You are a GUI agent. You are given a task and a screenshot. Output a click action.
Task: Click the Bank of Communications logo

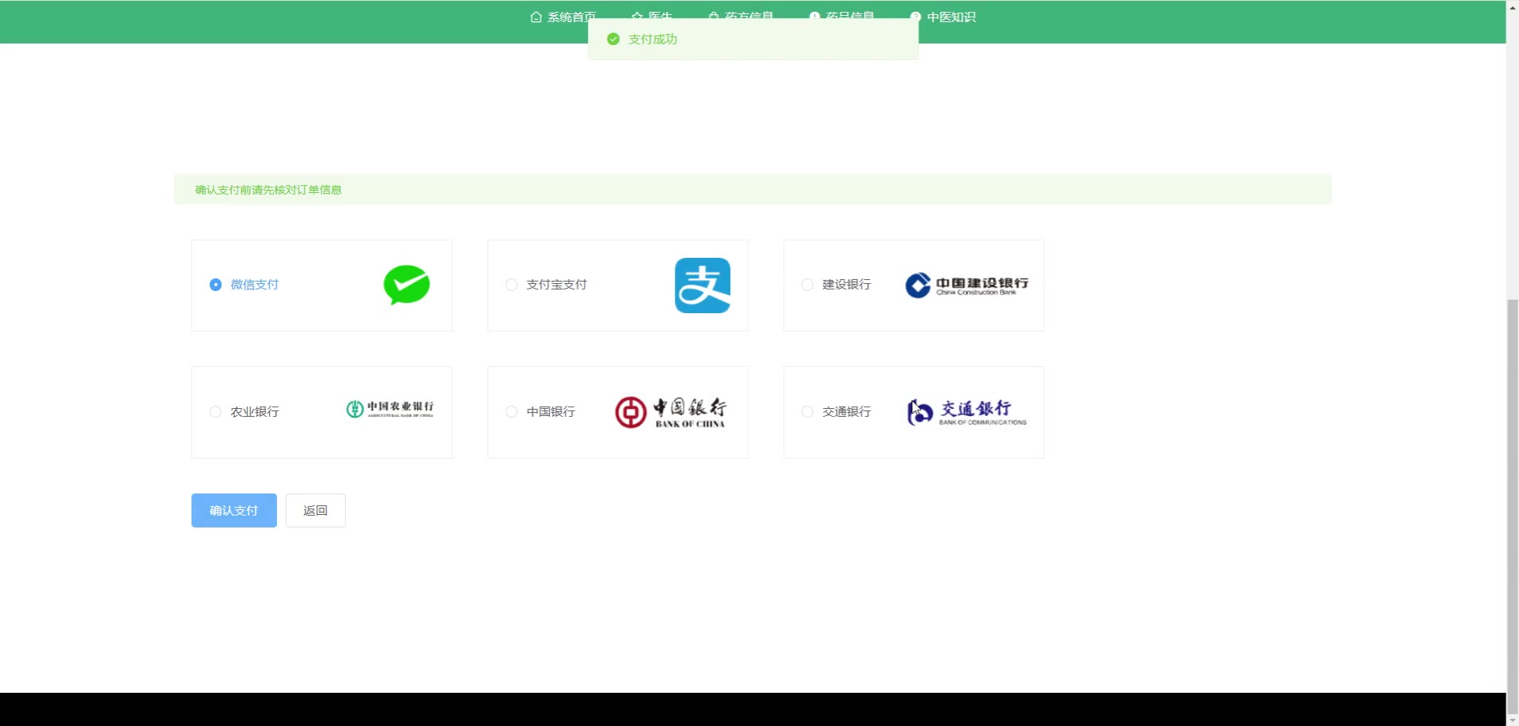(x=967, y=412)
